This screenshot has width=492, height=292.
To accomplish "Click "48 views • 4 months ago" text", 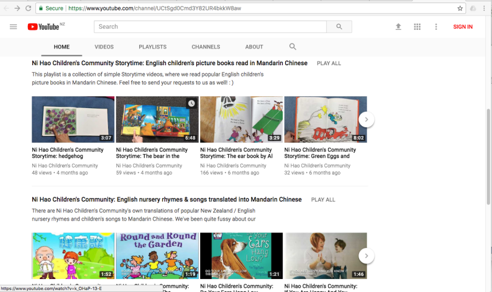I will point(60,173).
